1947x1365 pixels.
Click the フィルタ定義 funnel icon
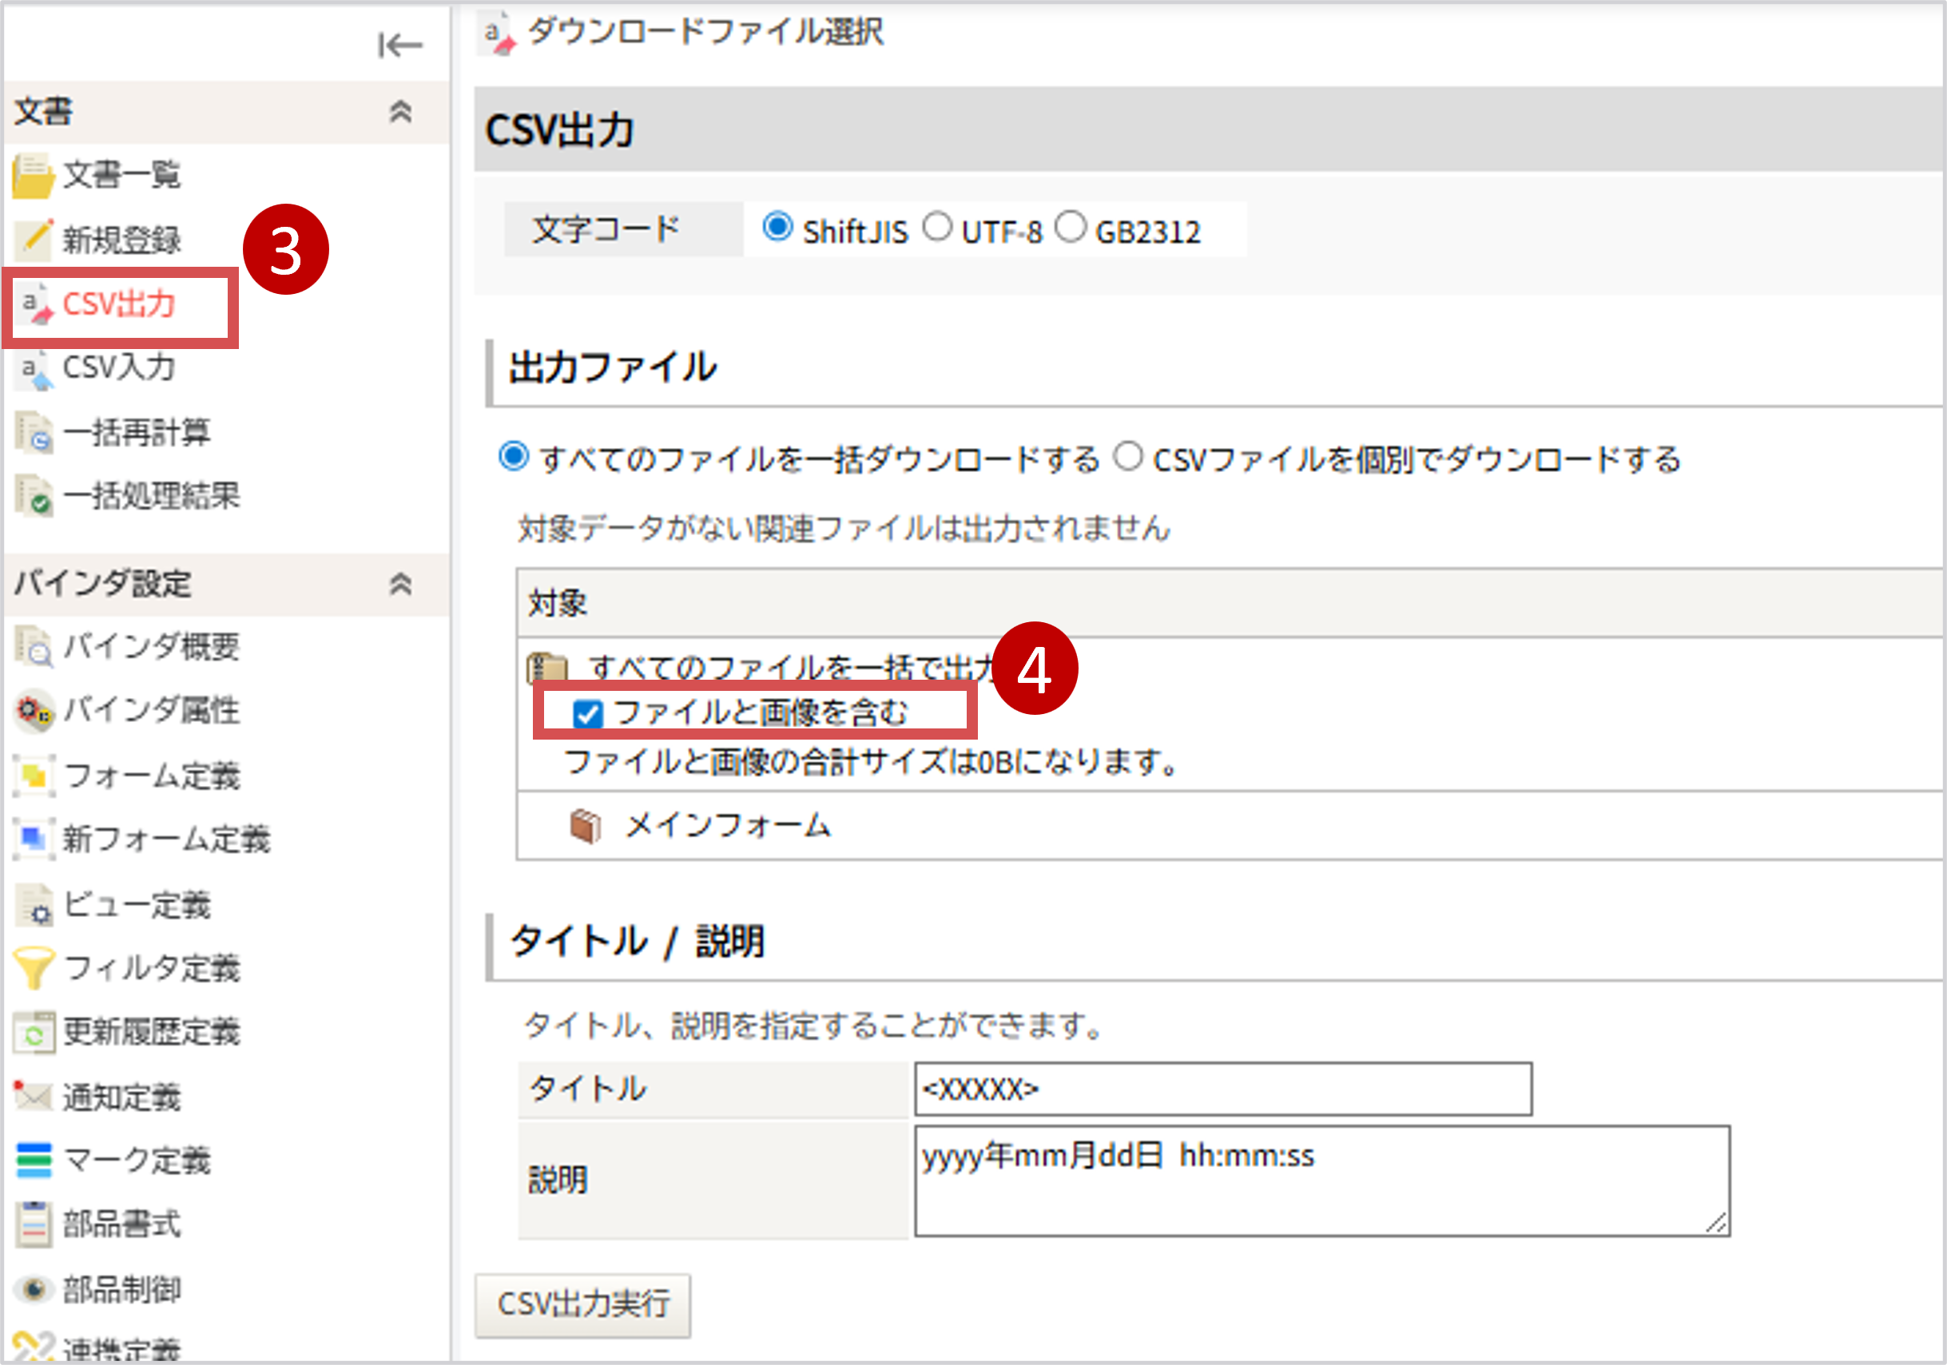(35, 968)
